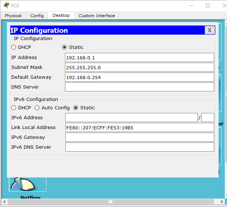
Task: Switch to the Config tab
Action: pos(37,16)
